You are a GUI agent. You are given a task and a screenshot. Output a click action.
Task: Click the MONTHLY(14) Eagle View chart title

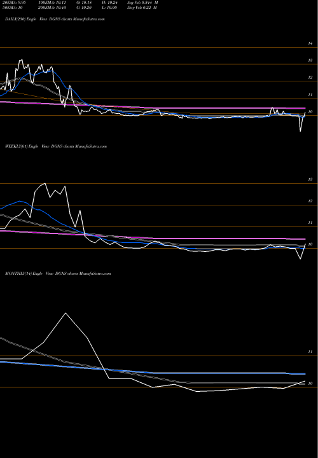(58, 274)
